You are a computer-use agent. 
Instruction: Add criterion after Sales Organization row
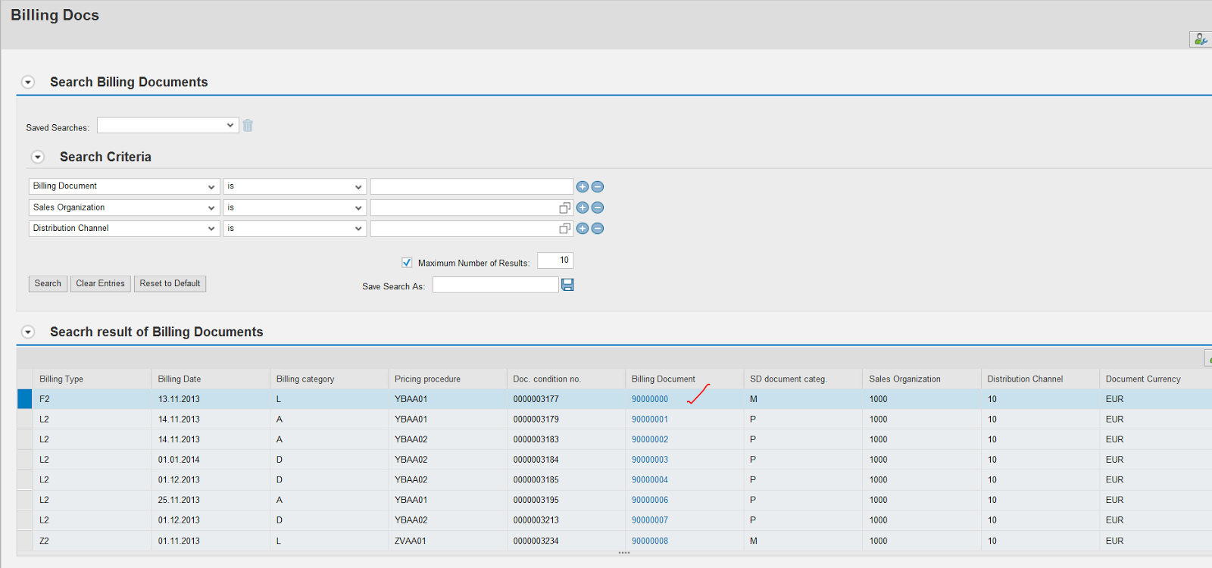tap(582, 208)
